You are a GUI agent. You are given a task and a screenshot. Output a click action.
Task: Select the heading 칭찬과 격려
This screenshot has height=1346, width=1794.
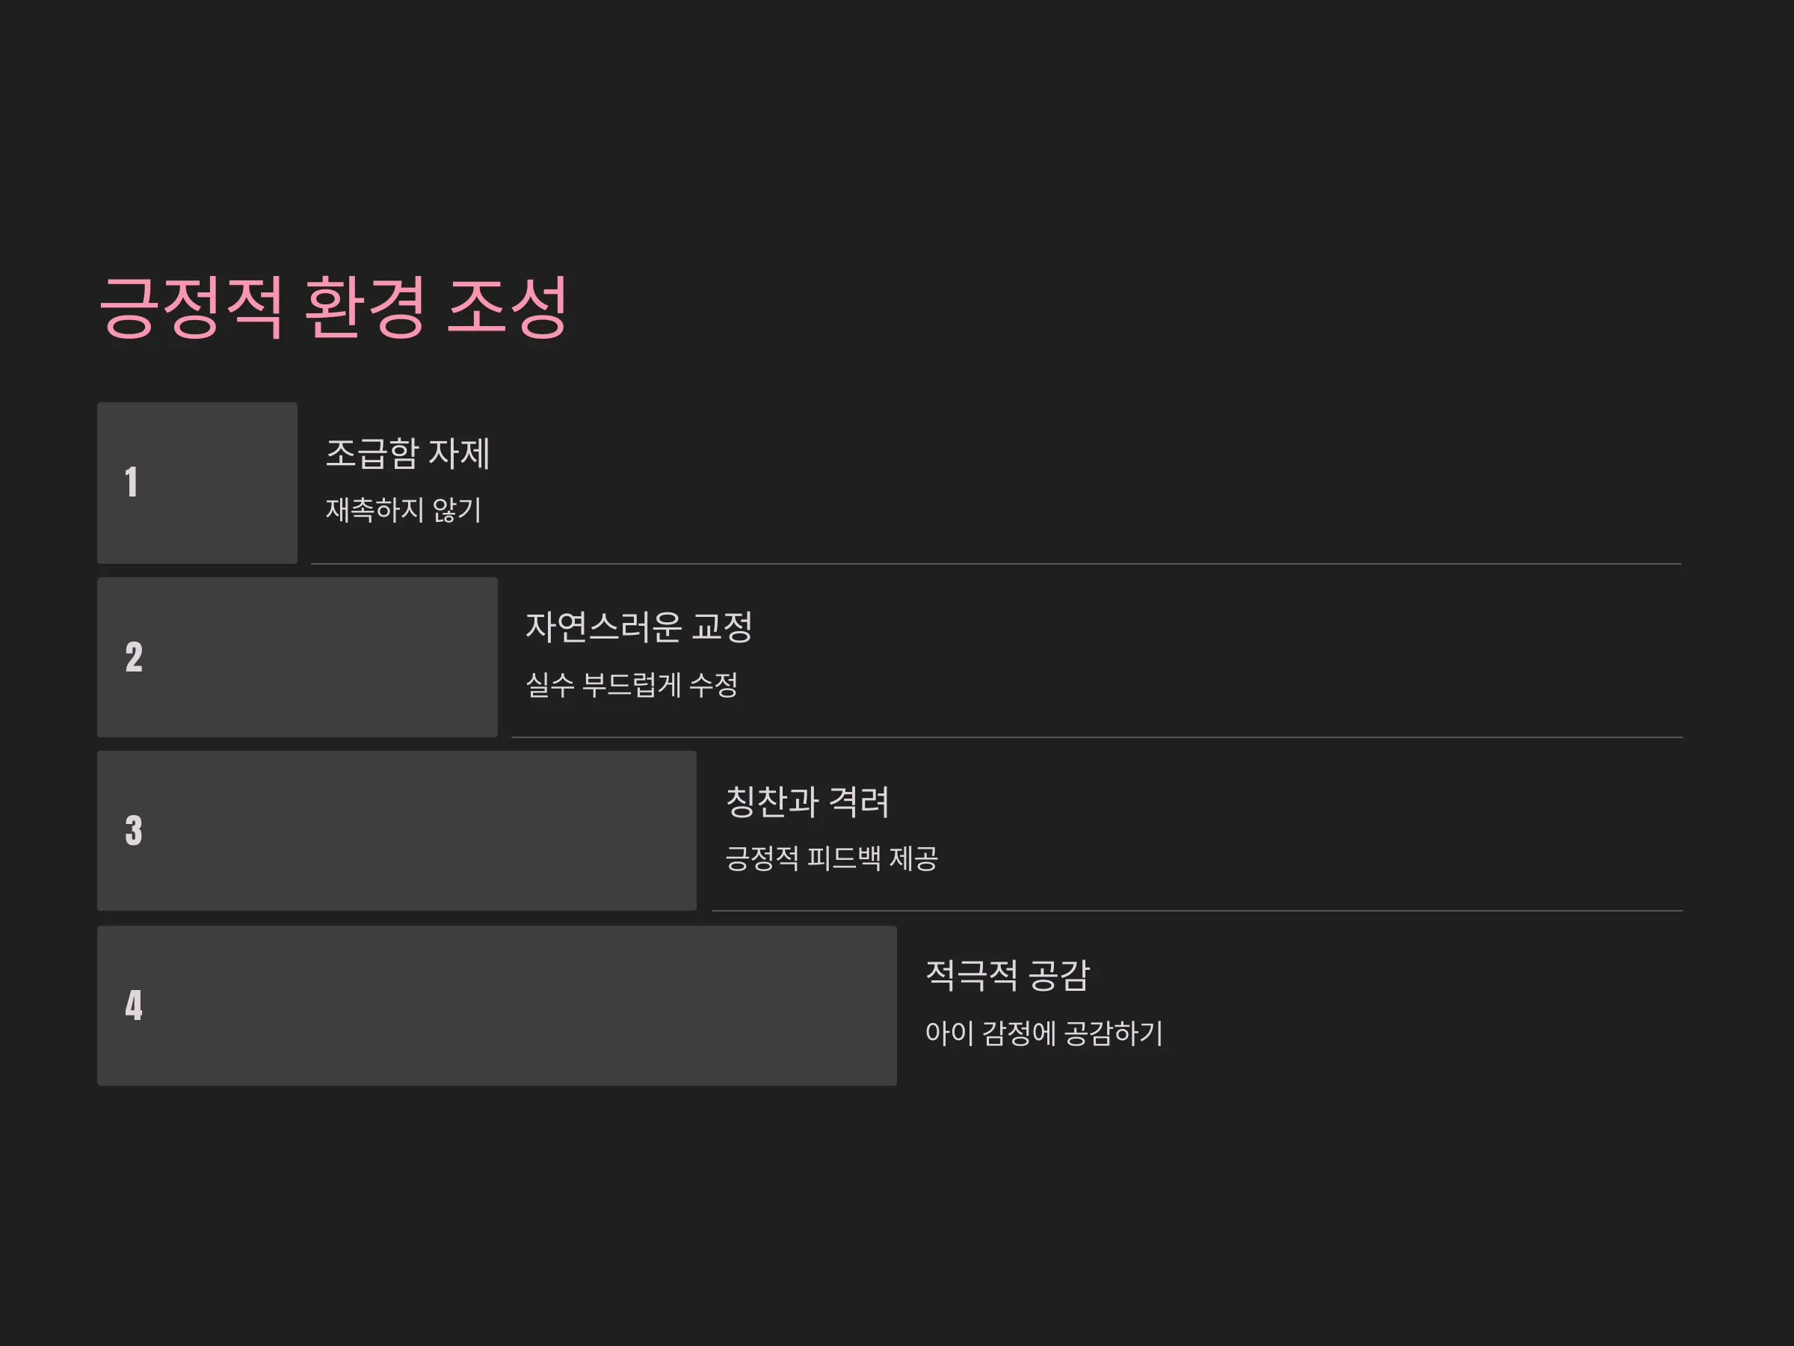coord(808,802)
